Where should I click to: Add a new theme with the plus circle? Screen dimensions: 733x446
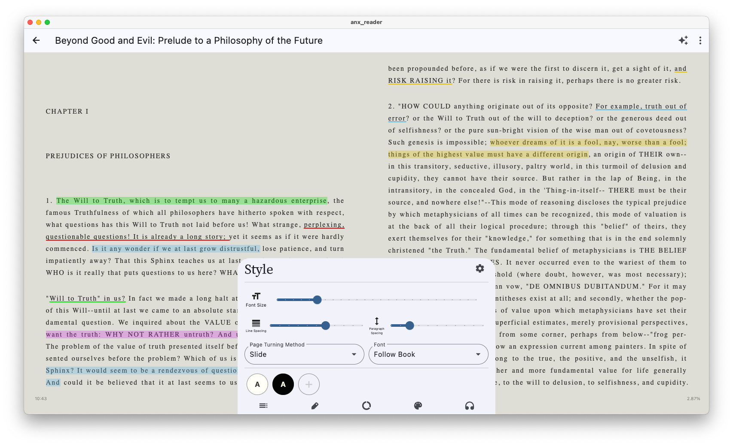[x=308, y=384]
